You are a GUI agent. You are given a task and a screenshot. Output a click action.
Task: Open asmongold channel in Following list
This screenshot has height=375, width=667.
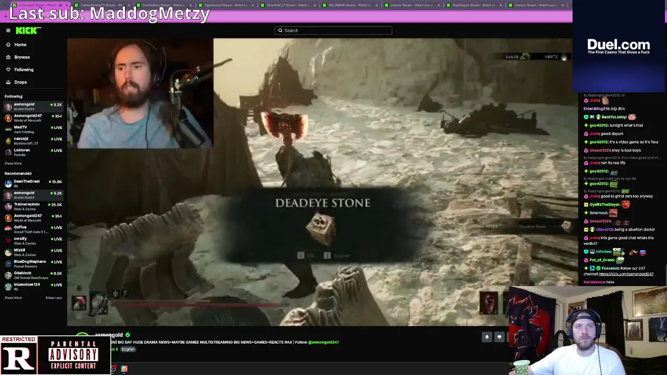click(x=33, y=107)
